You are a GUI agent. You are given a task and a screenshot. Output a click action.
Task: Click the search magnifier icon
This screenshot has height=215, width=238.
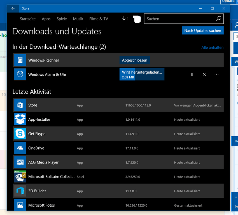(x=219, y=19)
